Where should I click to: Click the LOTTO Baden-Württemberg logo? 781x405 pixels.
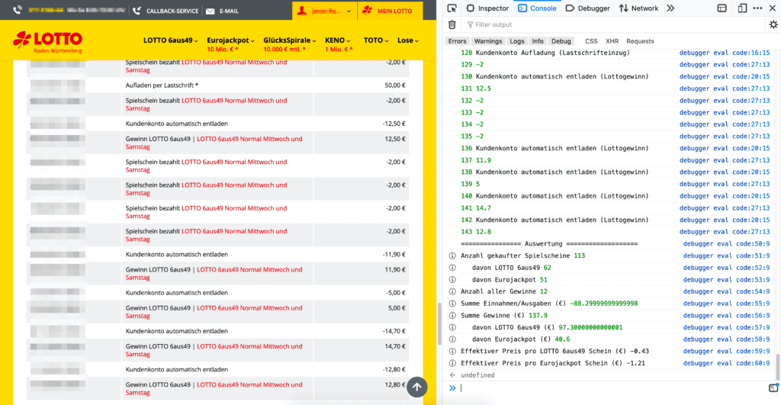pos(48,41)
